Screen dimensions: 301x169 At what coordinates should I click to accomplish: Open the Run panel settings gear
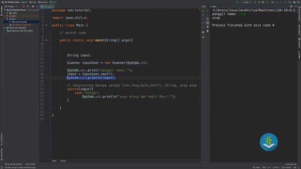pos(292,7)
